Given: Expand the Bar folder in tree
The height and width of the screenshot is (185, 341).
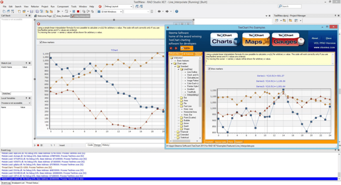Looking at the screenshot, I should point(178,98).
